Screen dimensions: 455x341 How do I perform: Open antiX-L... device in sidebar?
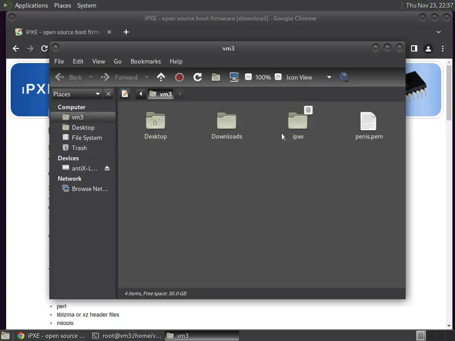[x=80, y=168]
